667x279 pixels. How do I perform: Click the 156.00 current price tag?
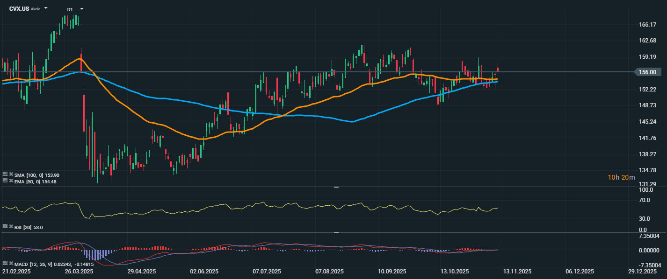point(648,72)
